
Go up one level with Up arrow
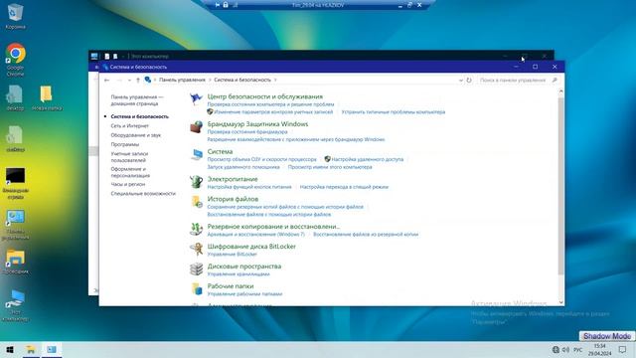138,81
